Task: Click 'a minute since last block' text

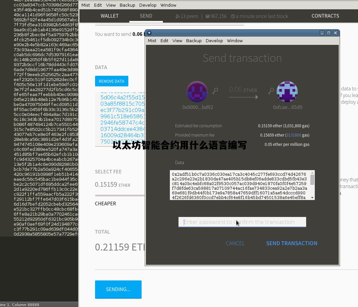Action: [262, 16]
